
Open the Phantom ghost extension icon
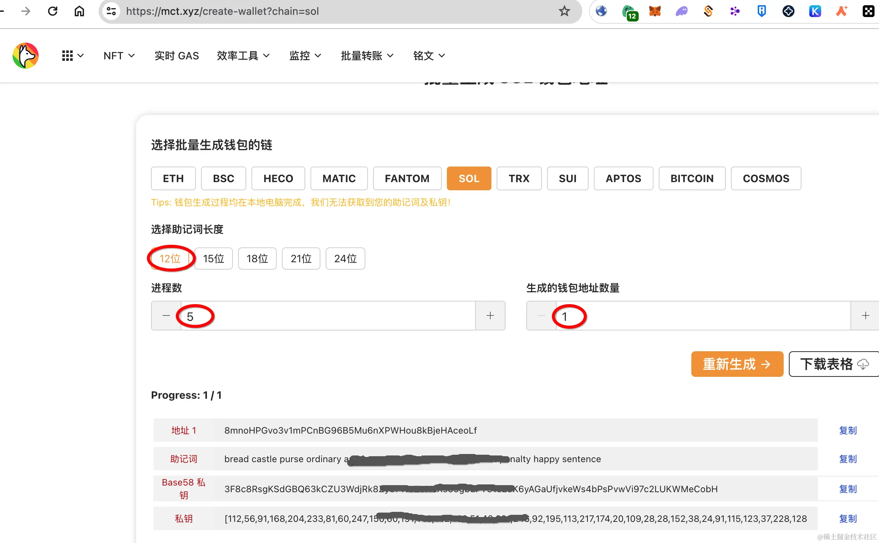pos(681,11)
